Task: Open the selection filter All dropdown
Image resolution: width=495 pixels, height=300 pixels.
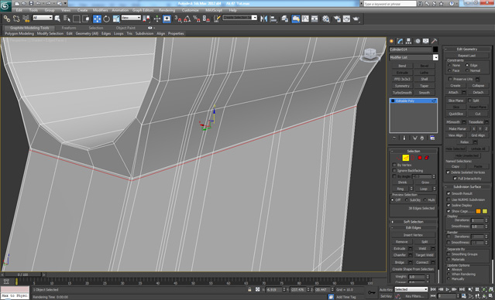Action: click(x=43, y=18)
